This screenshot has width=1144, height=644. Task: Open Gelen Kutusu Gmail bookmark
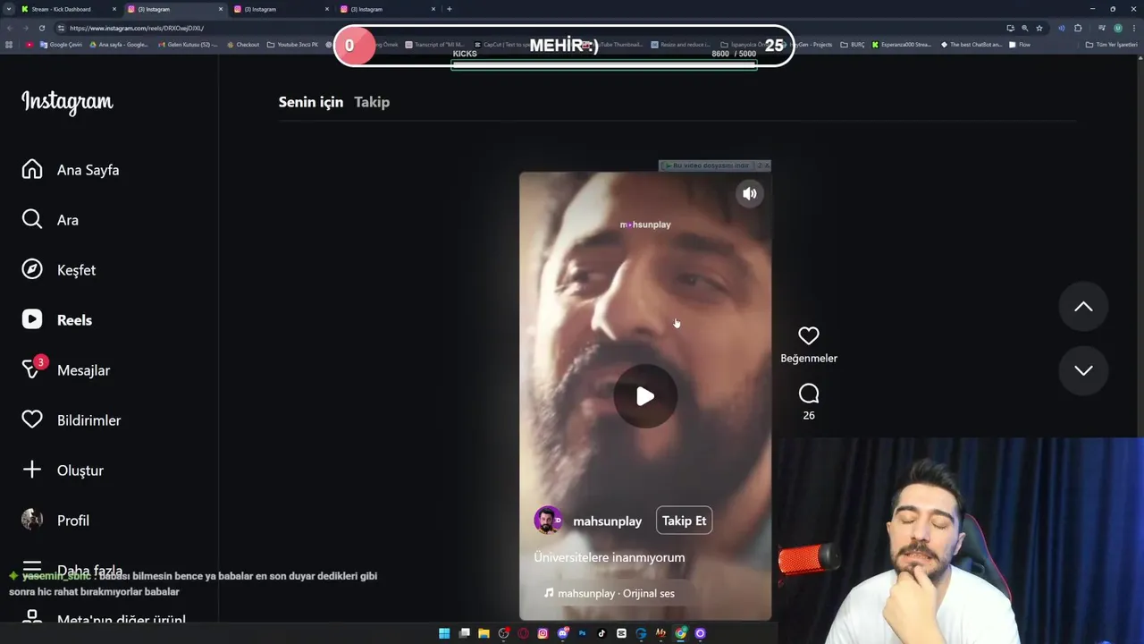pyautogui.click(x=187, y=44)
